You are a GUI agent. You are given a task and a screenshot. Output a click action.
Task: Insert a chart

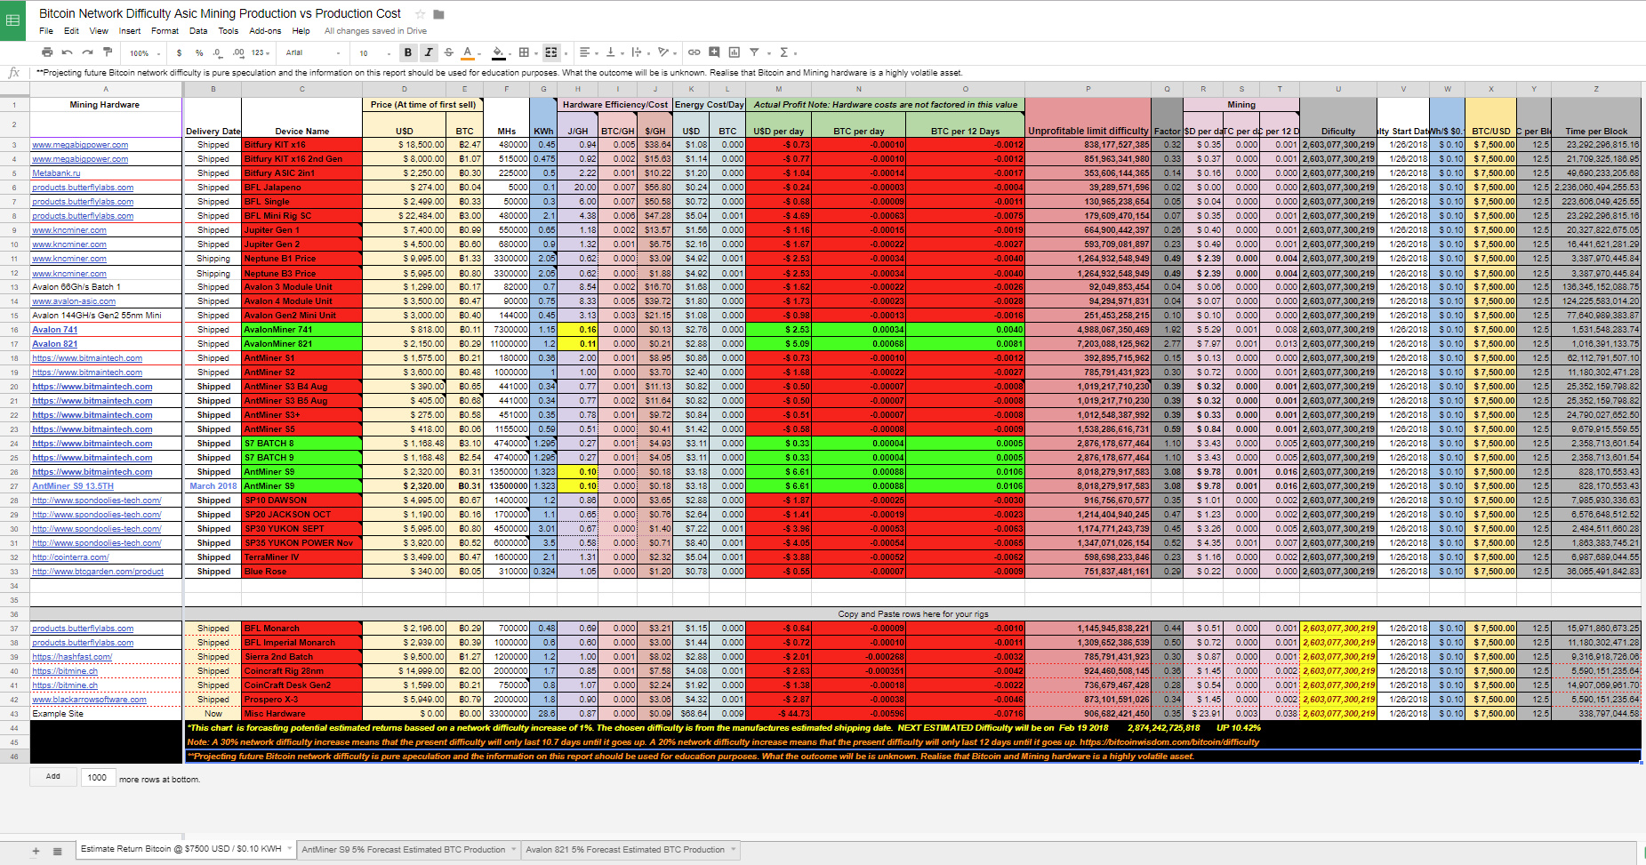tap(734, 52)
